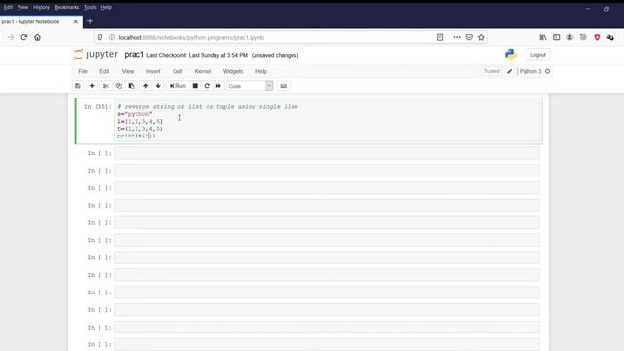Save page to Pocket icon
The height and width of the screenshot is (351, 624).
click(469, 37)
